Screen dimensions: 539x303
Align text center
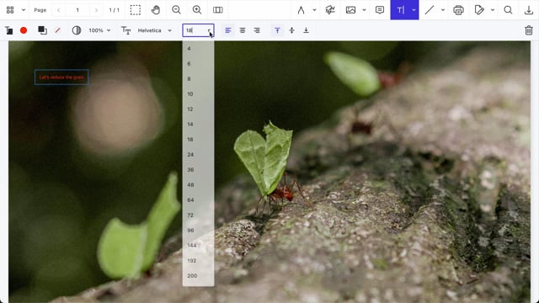click(x=243, y=30)
